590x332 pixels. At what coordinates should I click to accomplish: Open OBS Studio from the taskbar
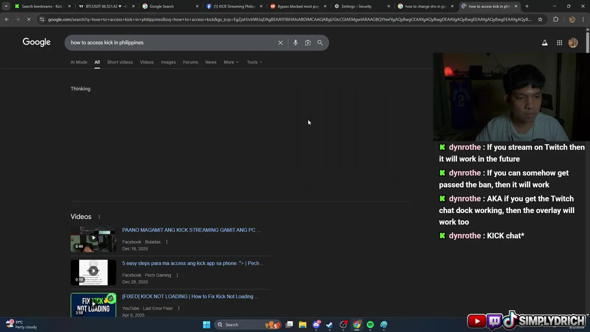pyautogui.click(x=343, y=325)
